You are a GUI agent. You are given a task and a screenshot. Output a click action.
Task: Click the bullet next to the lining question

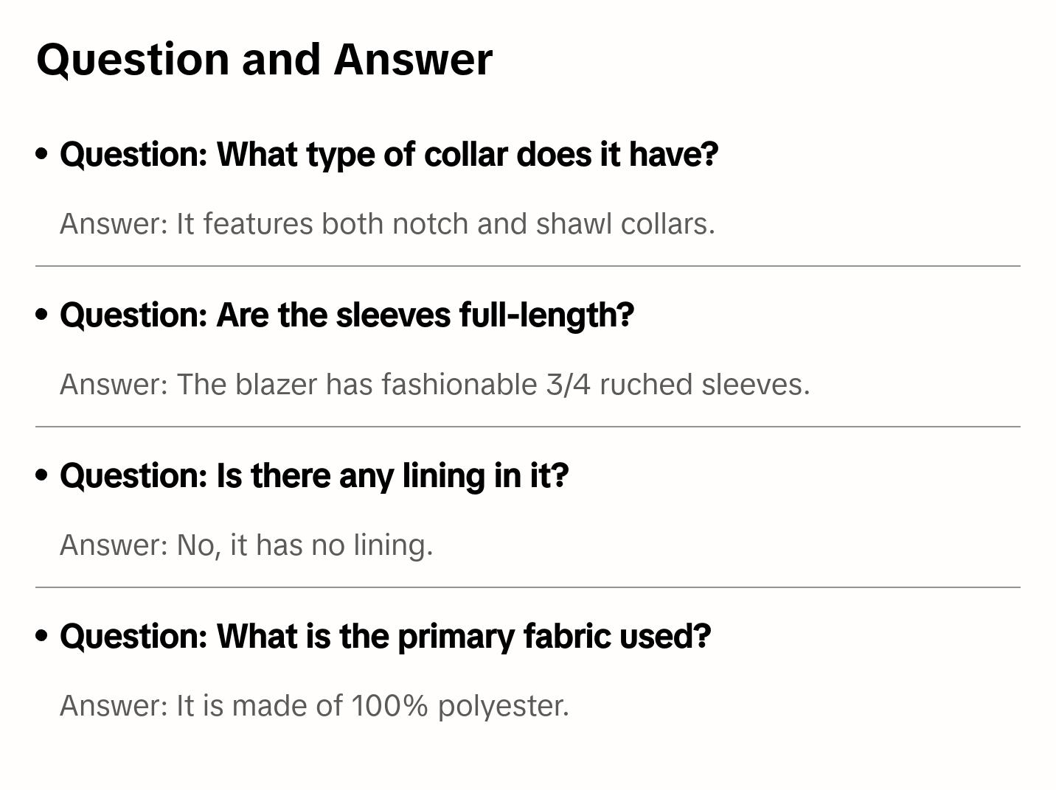click(x=42, y=475)
